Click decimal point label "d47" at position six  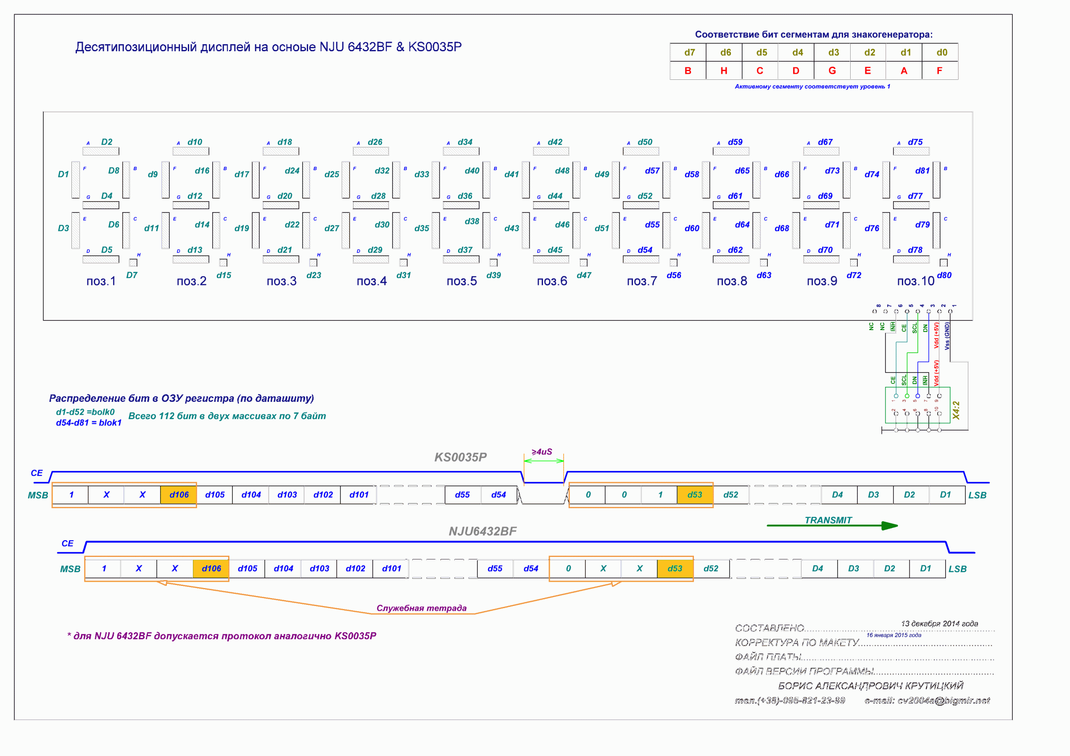pos(584,275)
